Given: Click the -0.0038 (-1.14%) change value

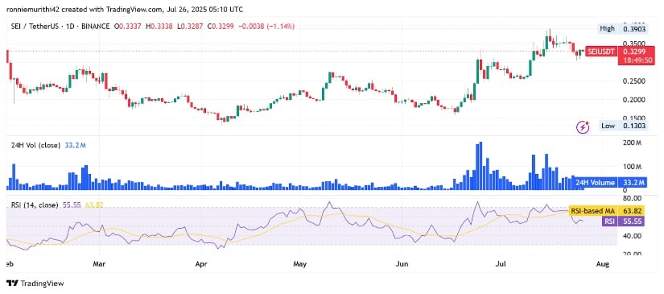Looking at the screenshot, I should tap(266, 27).
